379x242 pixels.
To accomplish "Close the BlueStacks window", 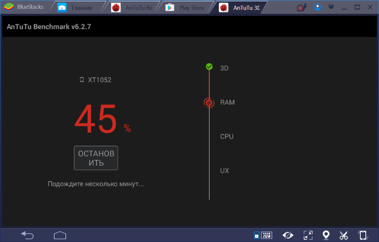I will (370, 7).
